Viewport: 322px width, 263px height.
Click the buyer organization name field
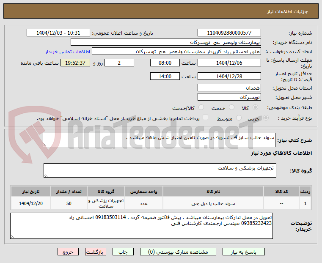tap(166, 42)
